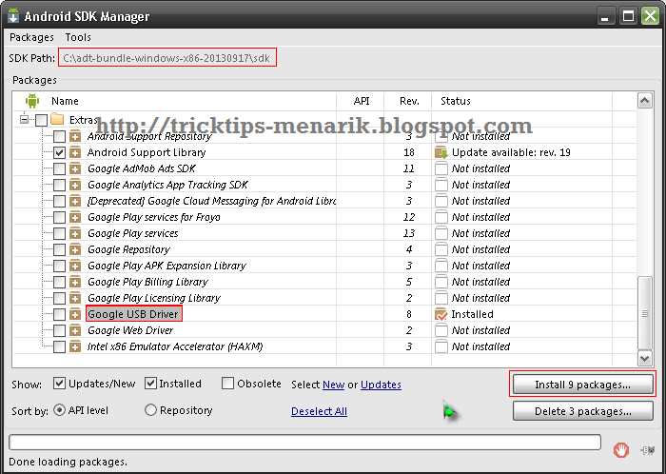Screen dimensions: 666x474
Task: Select API level sort option
Action: tap(59, 410)
